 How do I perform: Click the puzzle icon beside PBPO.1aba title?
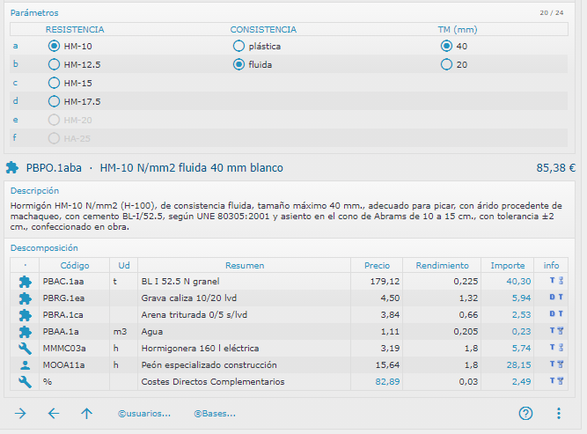tap(12, 167)
